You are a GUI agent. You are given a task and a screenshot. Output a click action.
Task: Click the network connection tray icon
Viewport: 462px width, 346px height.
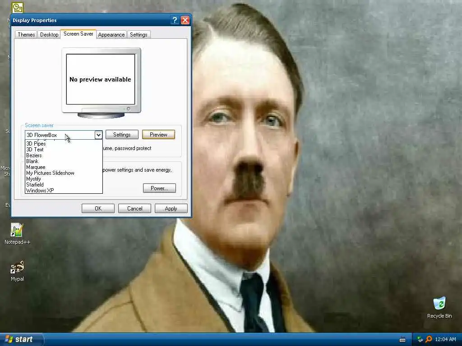point(420,340)
